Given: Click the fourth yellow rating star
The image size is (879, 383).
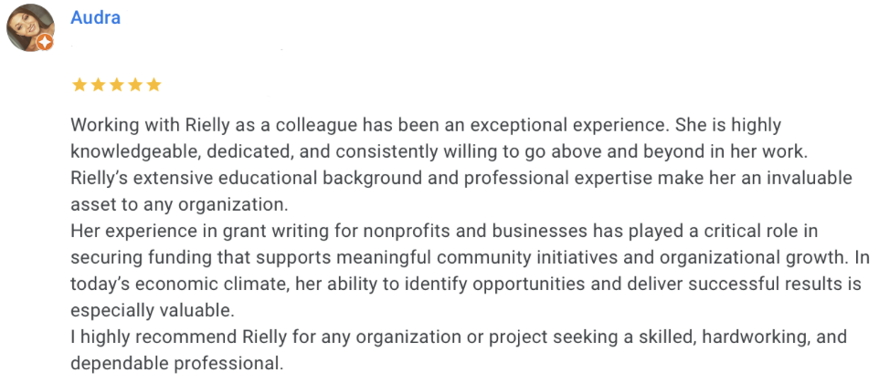Looking at the screenshot, I should [x=135, y=85].
